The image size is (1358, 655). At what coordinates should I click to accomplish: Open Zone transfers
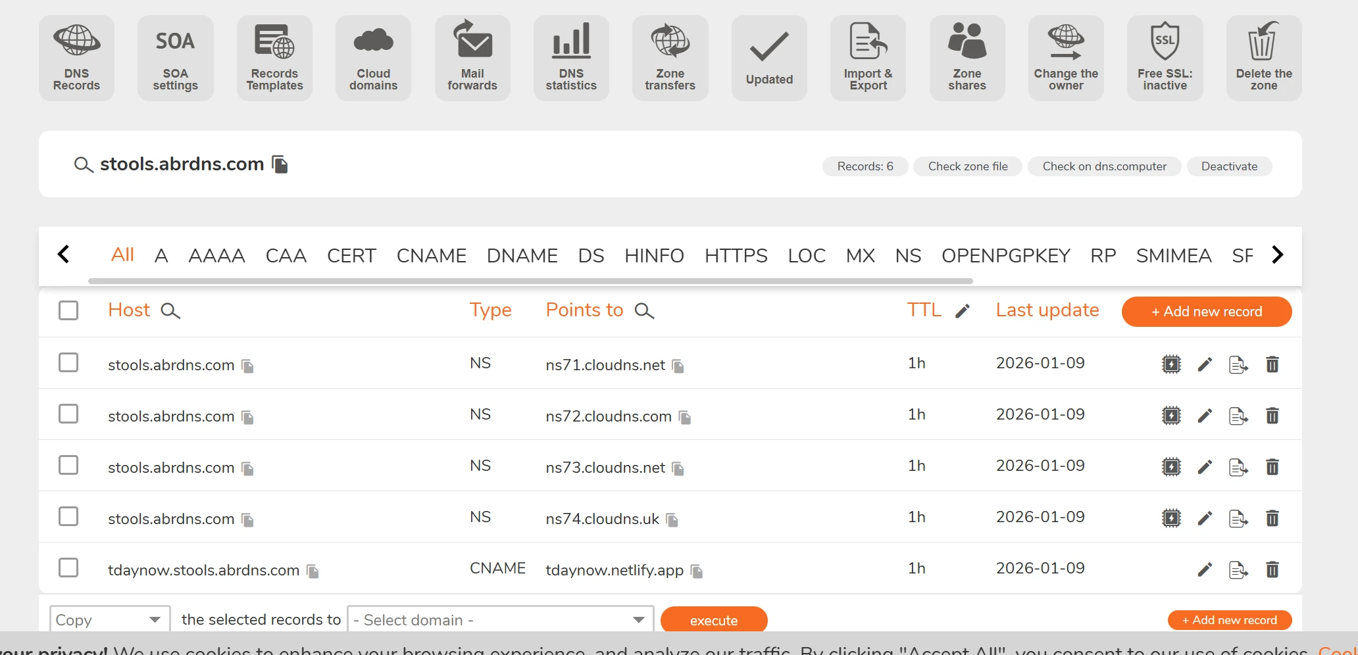[x=670, y=58]
